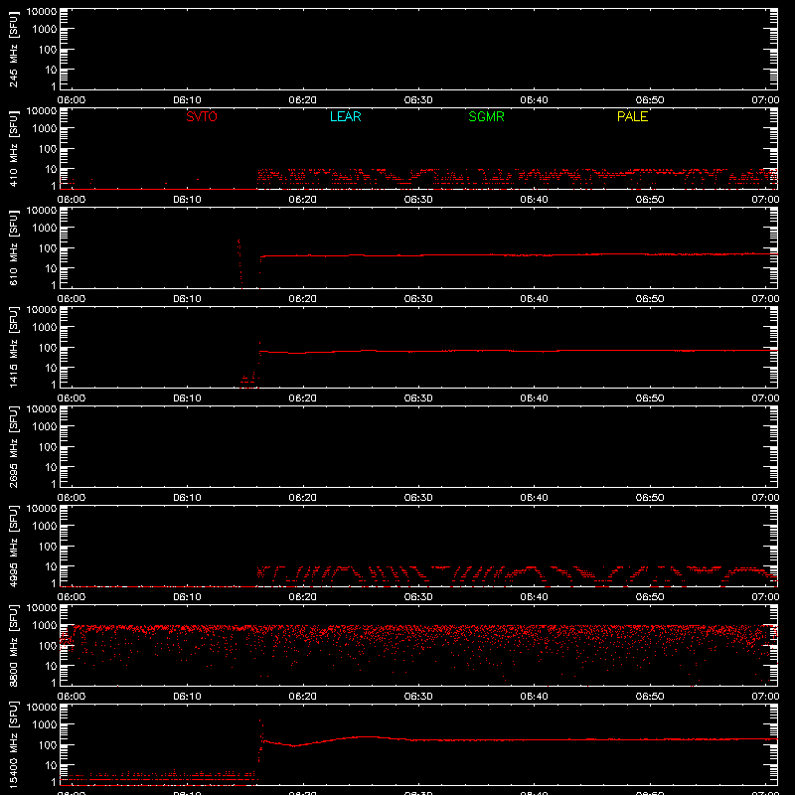Click the 10000 tick on 245 MHz axis
795x795 pixels.
41,12
